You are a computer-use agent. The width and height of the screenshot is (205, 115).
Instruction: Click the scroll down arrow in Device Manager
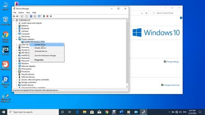pos(127,87)
